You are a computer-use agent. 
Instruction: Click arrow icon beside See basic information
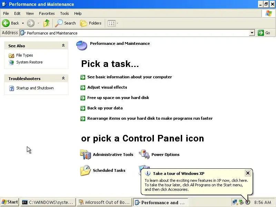pyautogui.click(x=83, y=77)
